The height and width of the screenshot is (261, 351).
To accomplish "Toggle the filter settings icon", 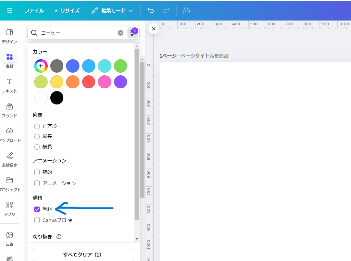I will [133, 33].
